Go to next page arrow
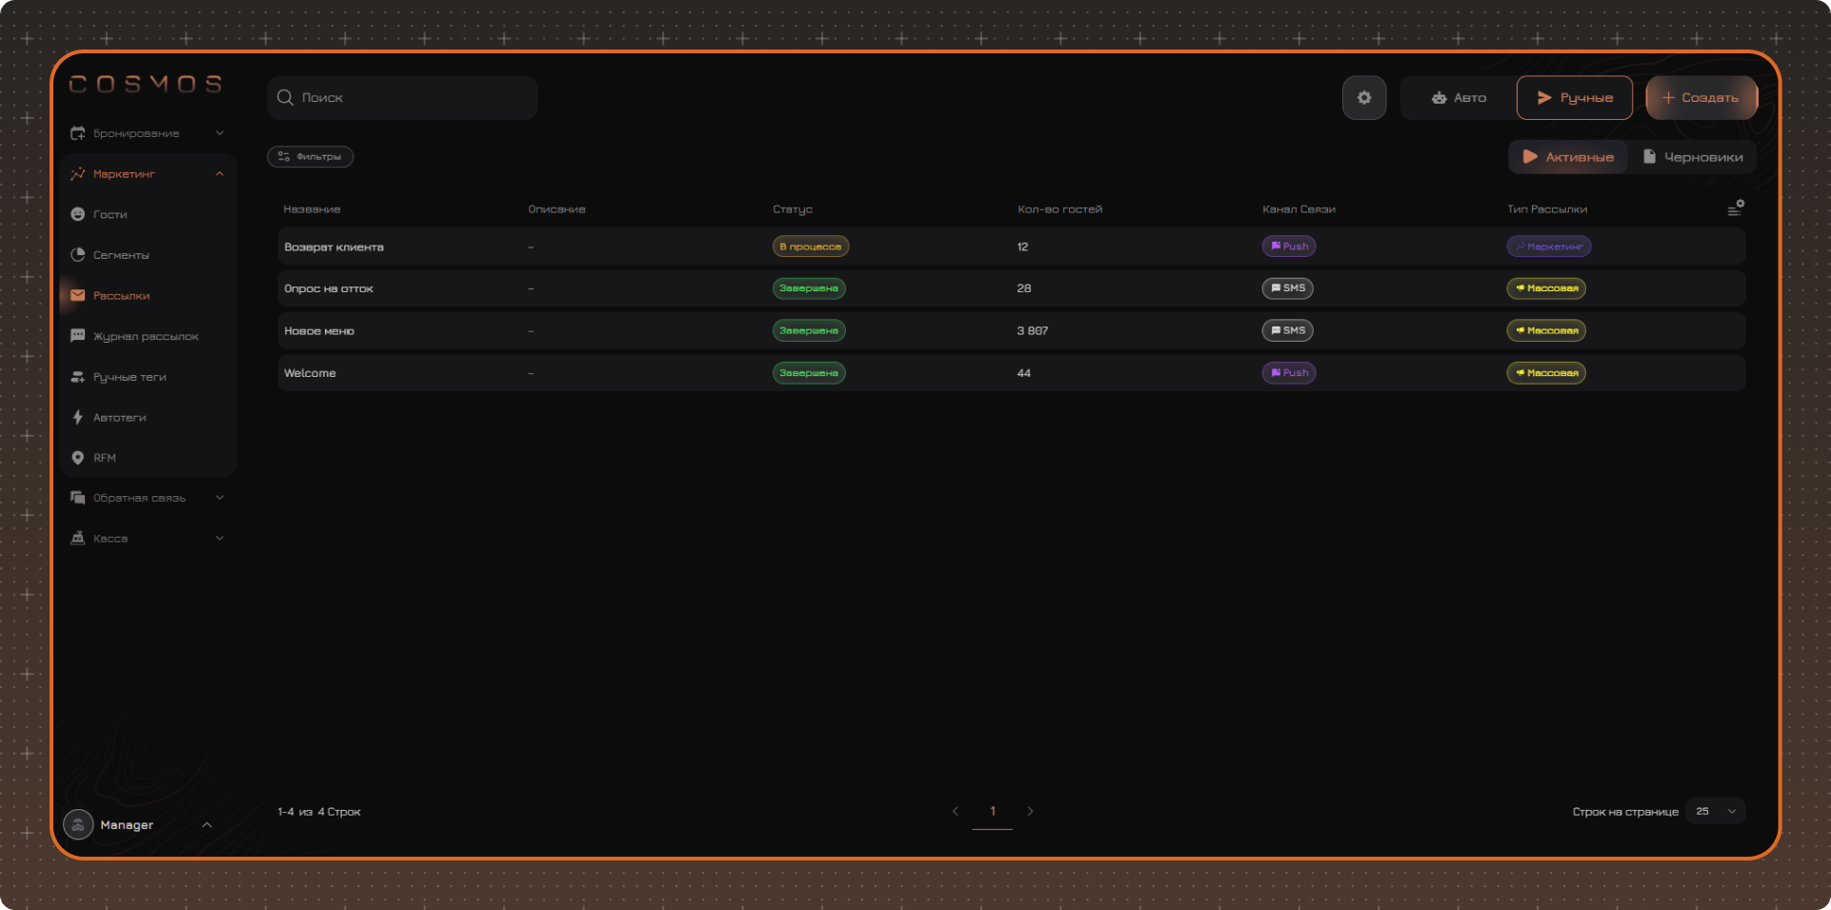This screenshot has height=910, width=1831. click(1030, 812)
